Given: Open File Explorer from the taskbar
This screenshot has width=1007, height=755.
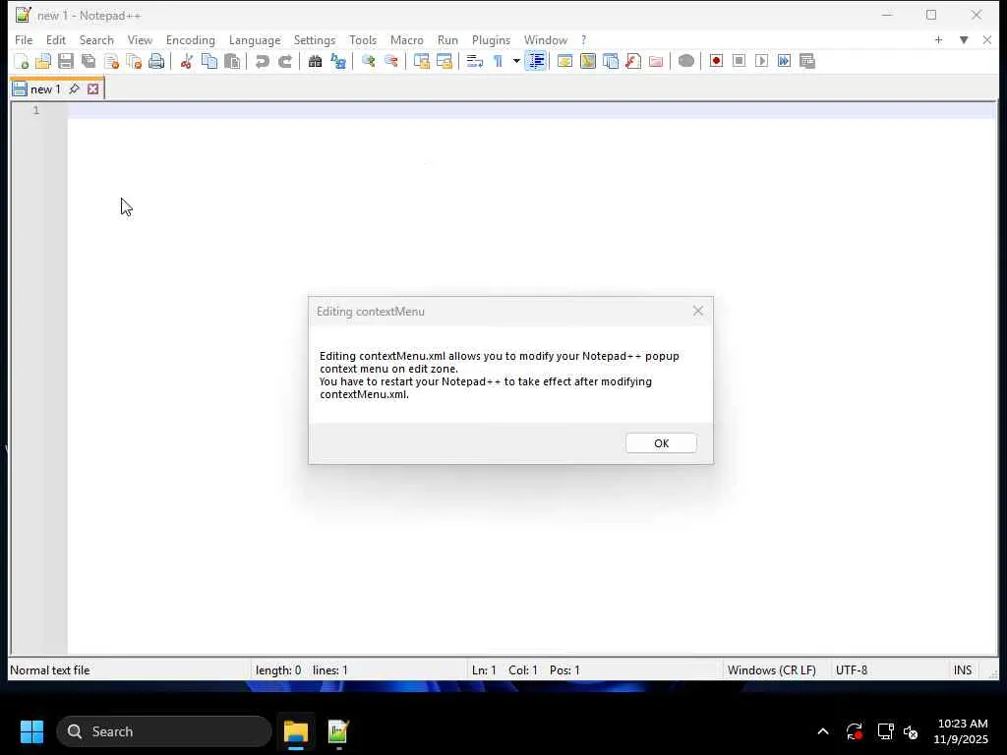Looking at the screenshot, I should (x=296, y=731).
